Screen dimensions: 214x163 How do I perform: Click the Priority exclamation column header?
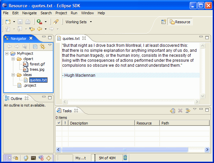(65, 123)
